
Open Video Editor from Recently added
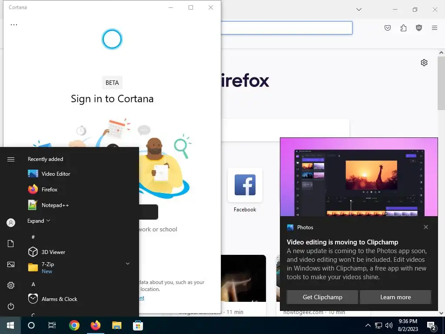49,174
